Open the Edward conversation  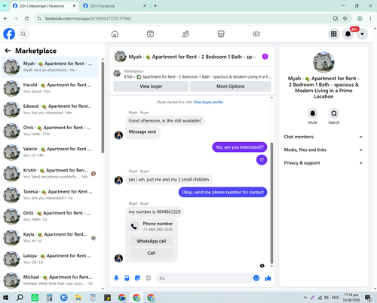click(x=50, y=110)
